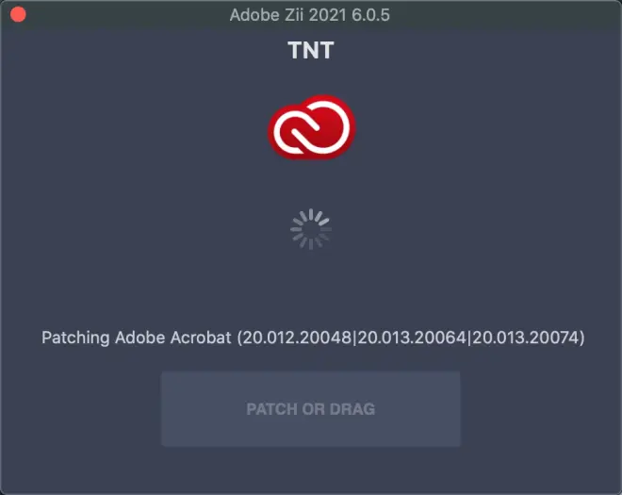Screen dimensions: 622x495
Task: Select version 20.012.20048 in status line
Action: [297, 338]
